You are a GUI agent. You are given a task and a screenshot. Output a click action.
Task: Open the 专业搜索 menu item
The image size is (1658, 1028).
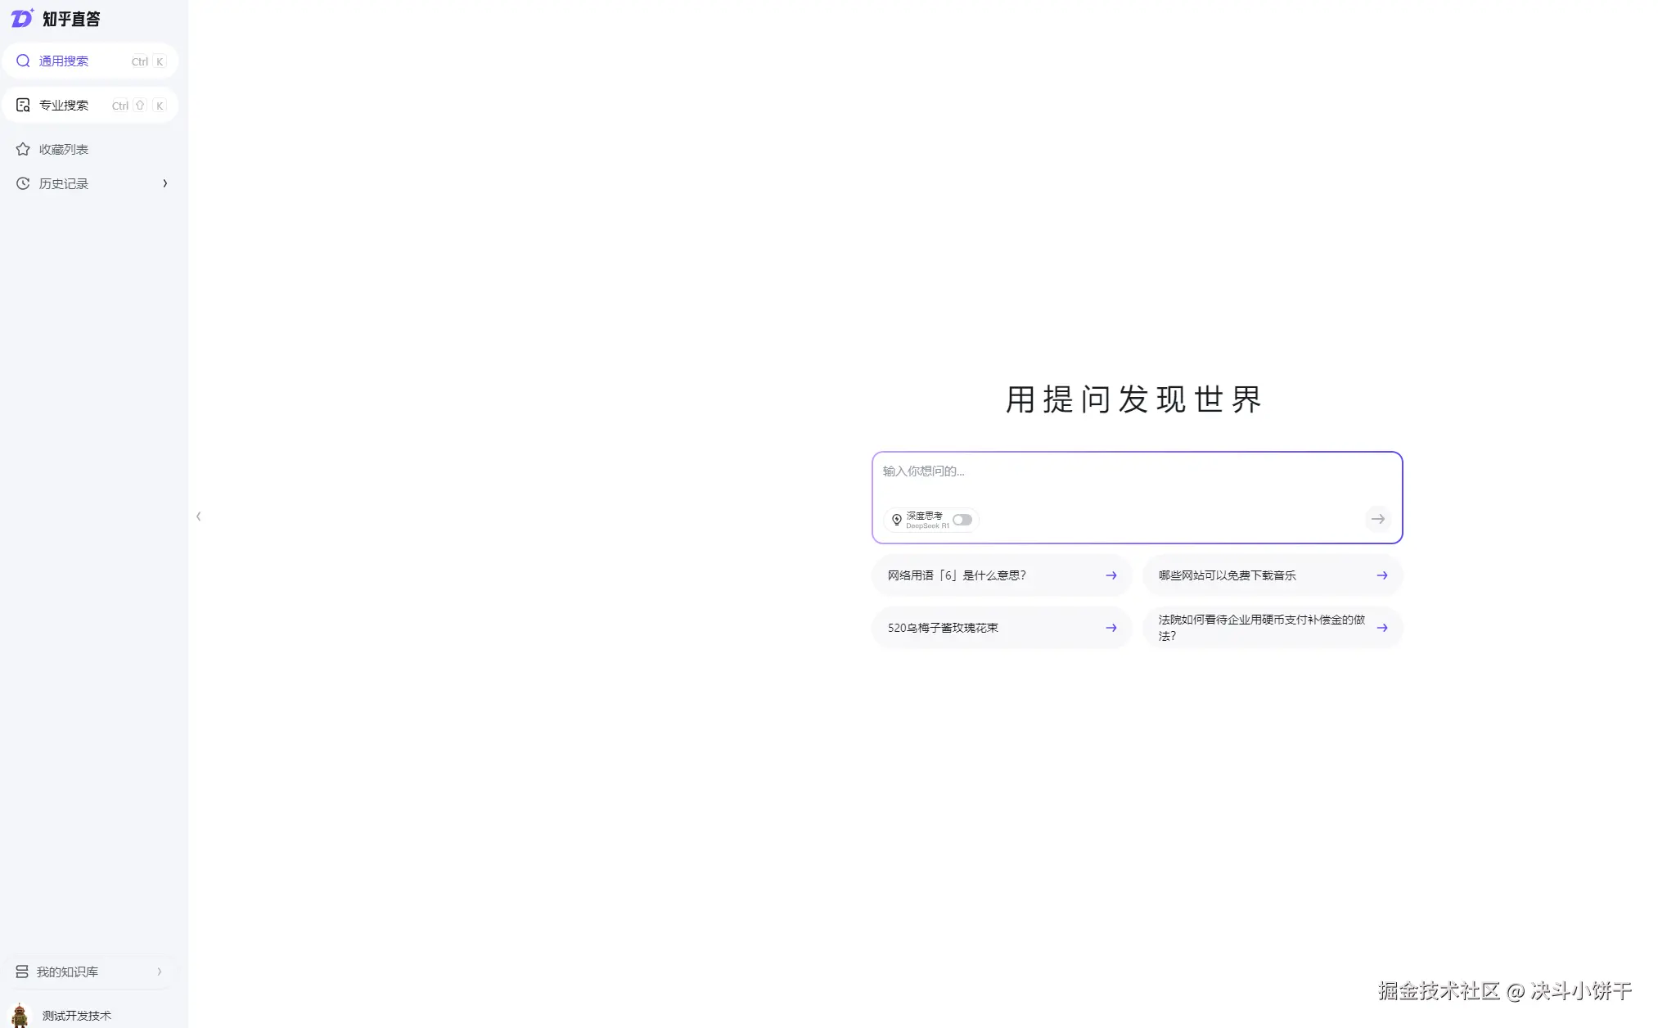point(64,106)
